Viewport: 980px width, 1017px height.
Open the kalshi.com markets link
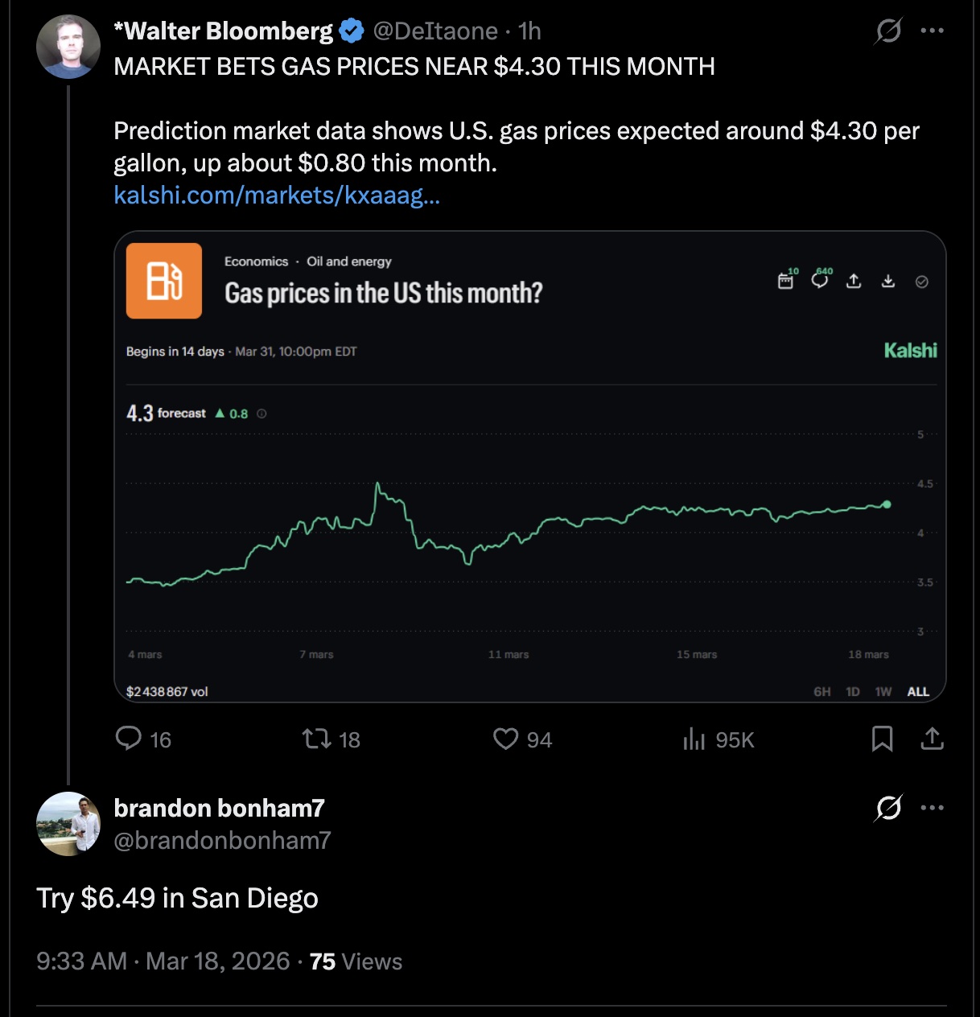click(x=277, y=195)
